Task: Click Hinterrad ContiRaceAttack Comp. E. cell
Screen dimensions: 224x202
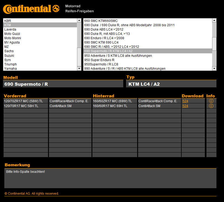Action: (159, 101)
